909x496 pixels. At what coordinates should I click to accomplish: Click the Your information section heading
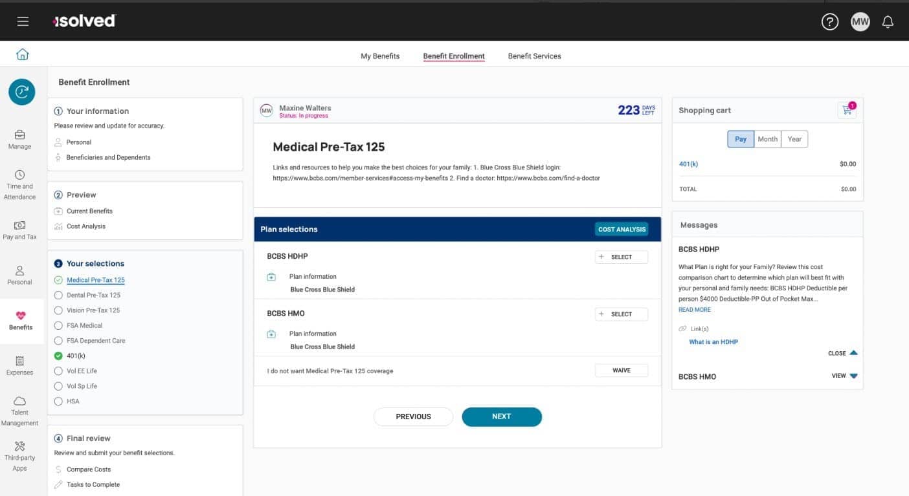98,111
